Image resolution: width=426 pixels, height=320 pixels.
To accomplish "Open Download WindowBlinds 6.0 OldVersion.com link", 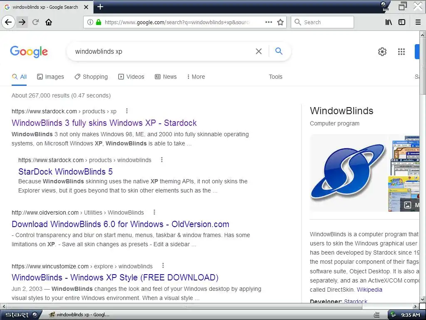I will click(x=120, y=224).
